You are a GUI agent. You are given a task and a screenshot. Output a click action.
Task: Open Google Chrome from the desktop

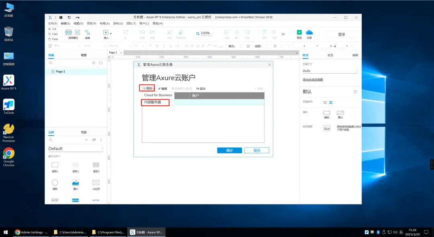[8, 157]
